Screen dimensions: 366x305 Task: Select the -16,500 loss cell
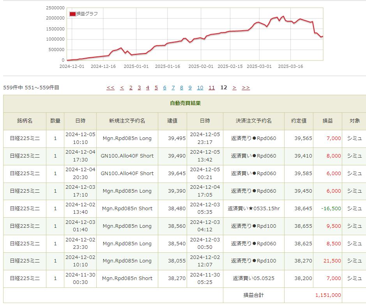(x=327, y=209)
